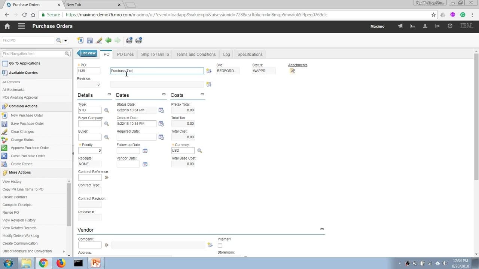Click the Currency lookup magnifier

199,151
